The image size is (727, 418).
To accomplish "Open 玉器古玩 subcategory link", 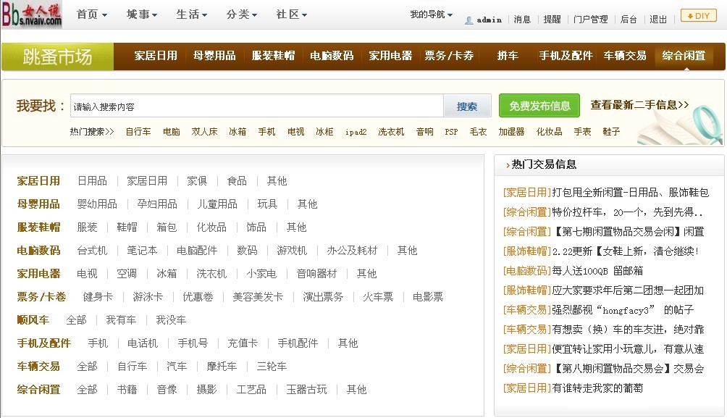I will coord(306,390).
